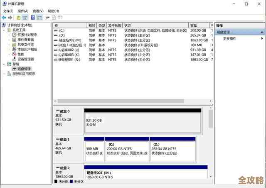Select the (C:) volume row in the list
The image size is (266, 188).
pos(133,30)
